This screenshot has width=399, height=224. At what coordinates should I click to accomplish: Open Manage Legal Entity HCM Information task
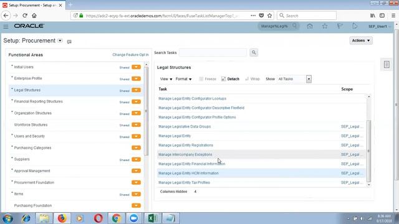pyautogui.click(x=188, y=173)
